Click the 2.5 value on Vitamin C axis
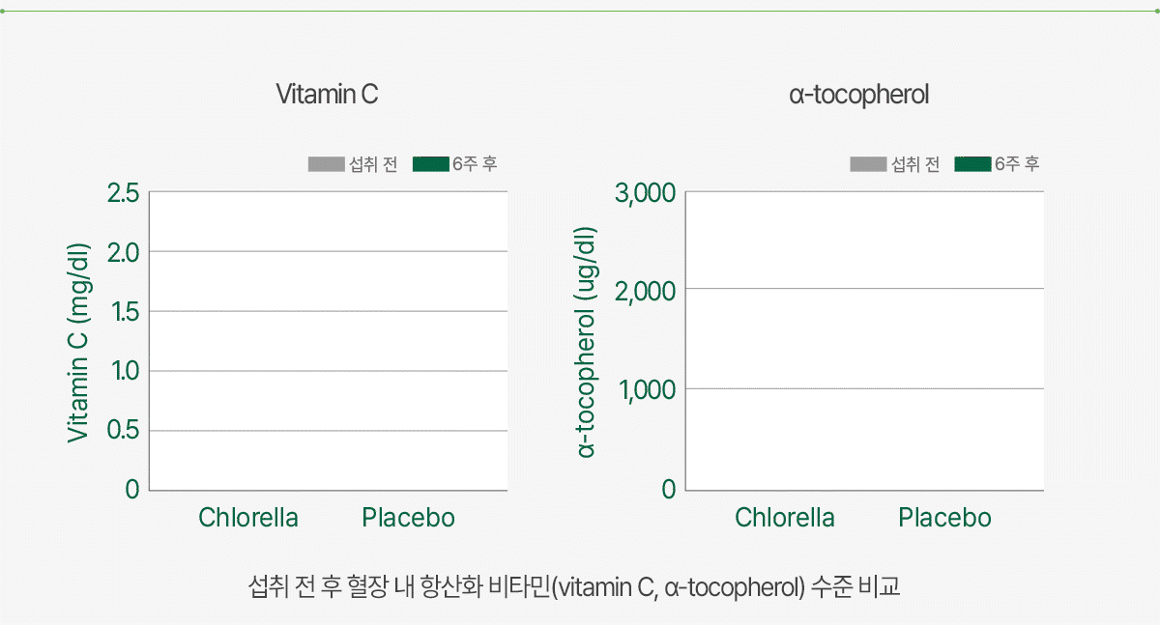The width and height of the screenshot is (1160, 625). (x=123, y=193)
